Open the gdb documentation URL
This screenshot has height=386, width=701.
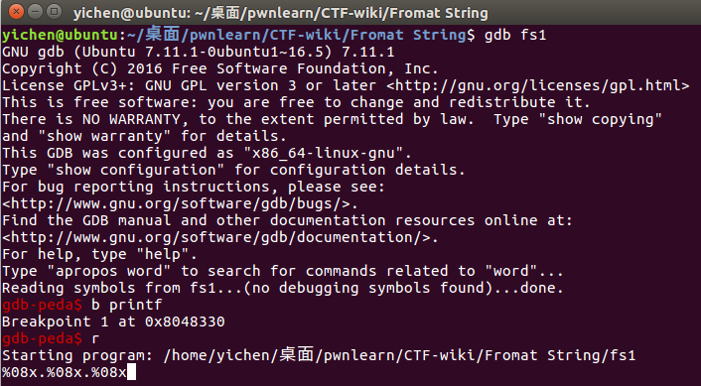220,238
